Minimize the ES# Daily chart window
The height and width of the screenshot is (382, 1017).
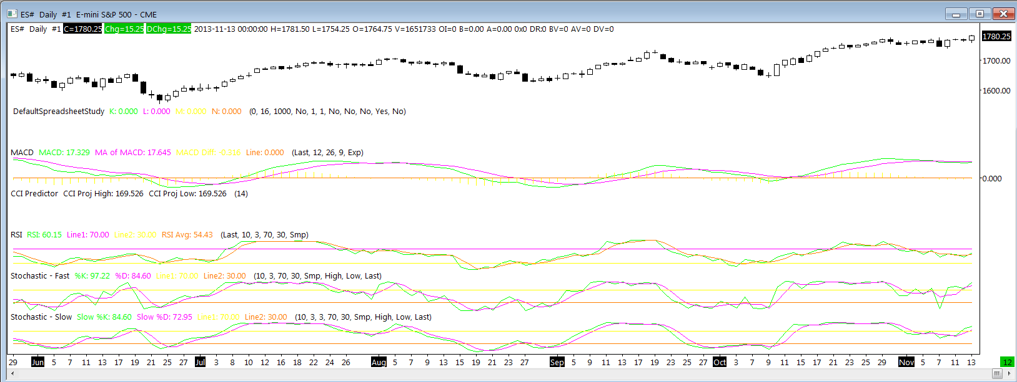(956, 14)
